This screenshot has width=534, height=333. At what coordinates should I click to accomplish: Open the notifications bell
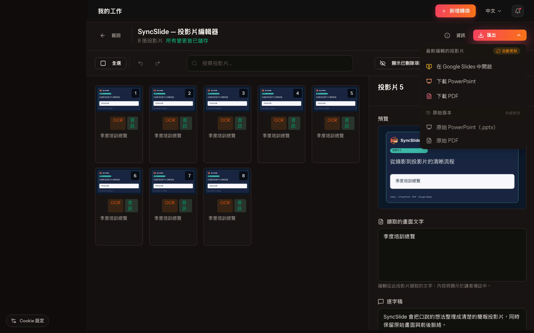click(518, 11)
